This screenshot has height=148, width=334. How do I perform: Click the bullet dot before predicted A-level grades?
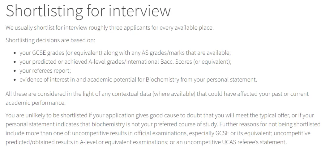[x=15, y=62]
